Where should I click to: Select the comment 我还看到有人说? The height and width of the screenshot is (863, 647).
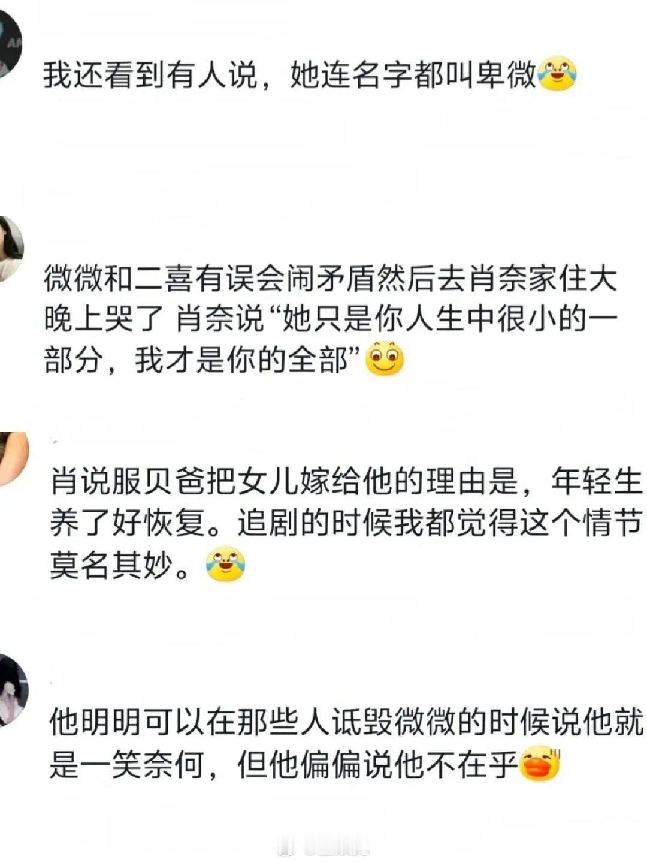point(310,75)
